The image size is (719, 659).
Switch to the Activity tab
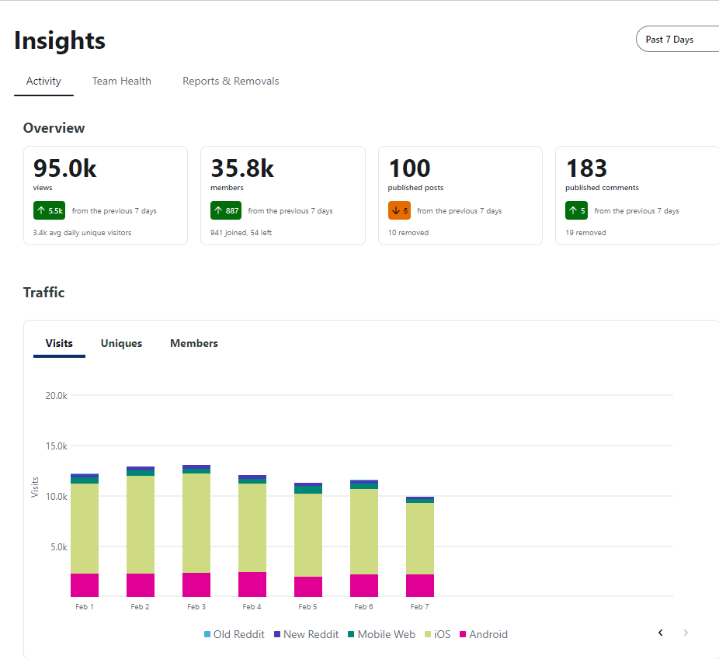(43, 82)
